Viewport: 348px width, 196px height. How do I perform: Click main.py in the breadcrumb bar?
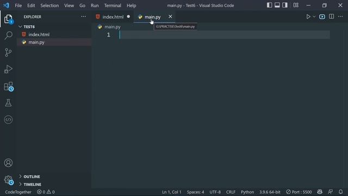113,27
